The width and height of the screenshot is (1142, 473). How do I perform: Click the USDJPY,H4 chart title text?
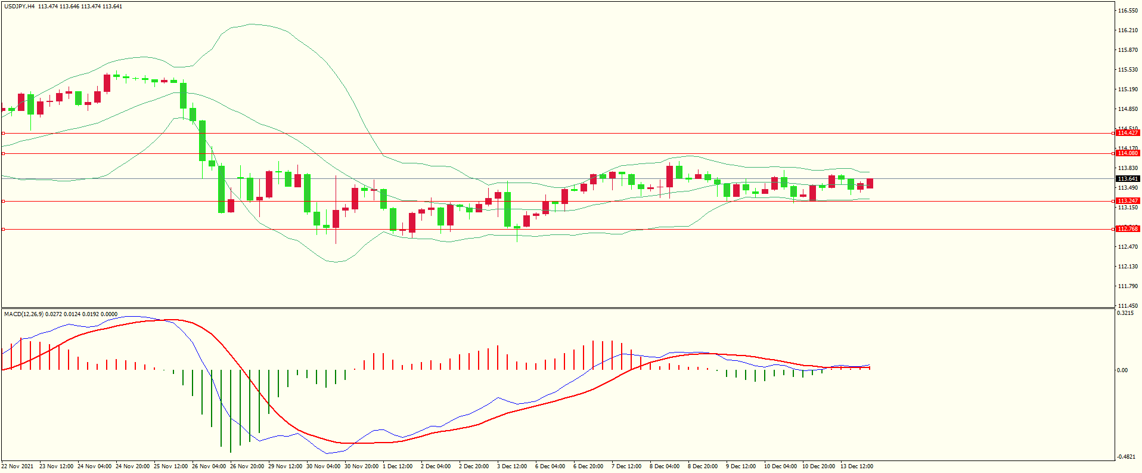[19, 7]
